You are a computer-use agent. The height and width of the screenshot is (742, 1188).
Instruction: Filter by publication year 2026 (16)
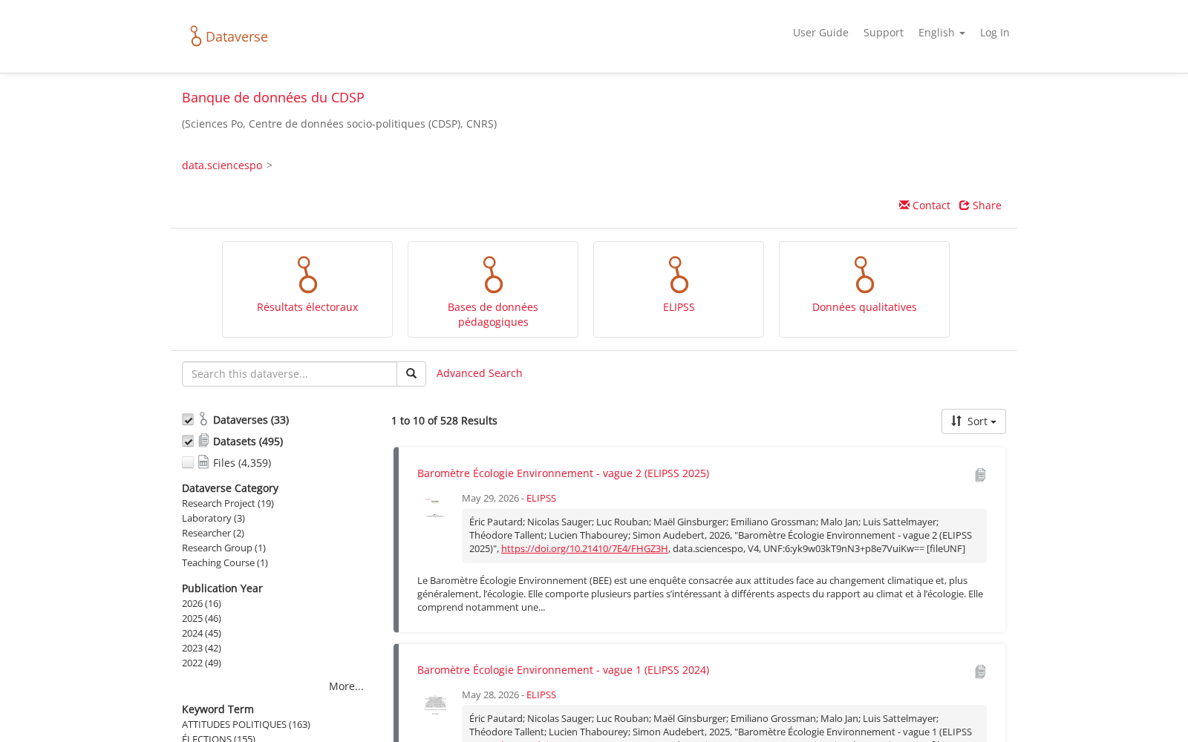(x=201, y=603)
